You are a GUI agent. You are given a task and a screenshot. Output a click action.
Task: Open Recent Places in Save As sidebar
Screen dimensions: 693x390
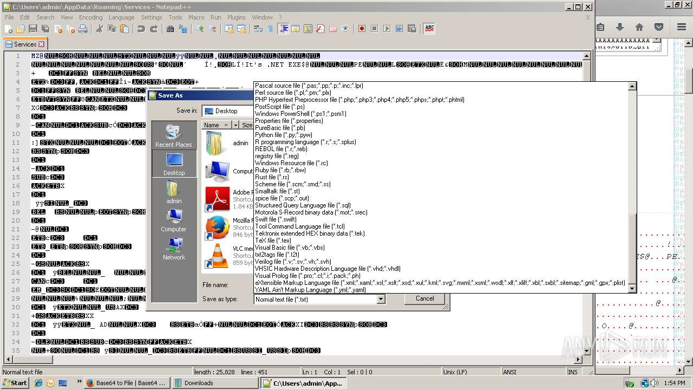173,136
